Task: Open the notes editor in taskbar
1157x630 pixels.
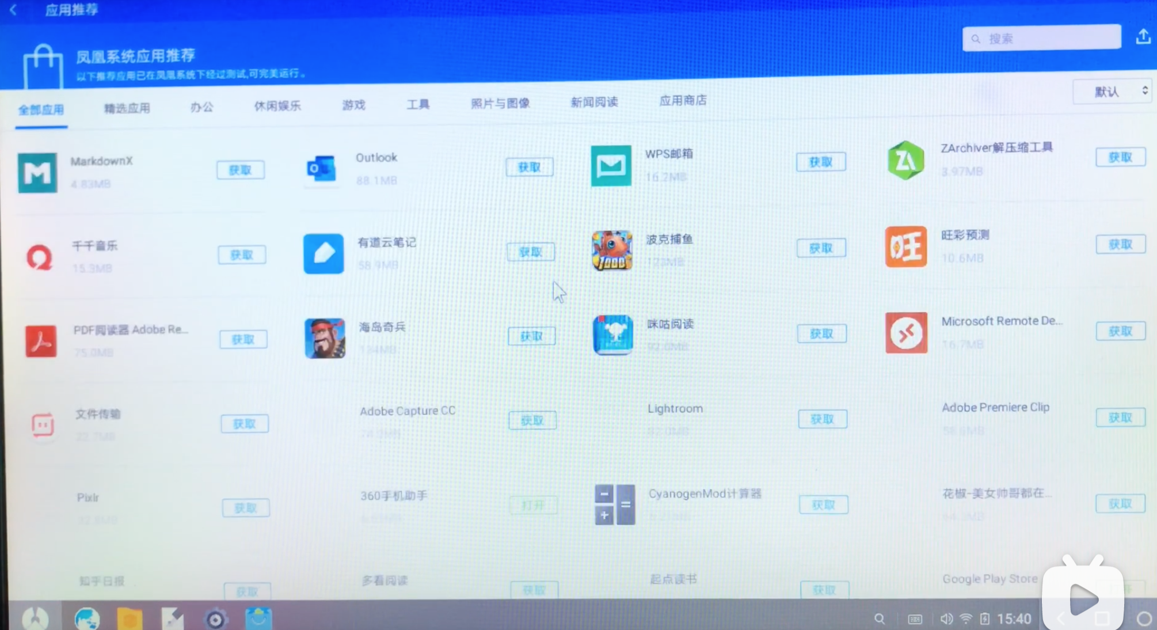Action: 172,618
